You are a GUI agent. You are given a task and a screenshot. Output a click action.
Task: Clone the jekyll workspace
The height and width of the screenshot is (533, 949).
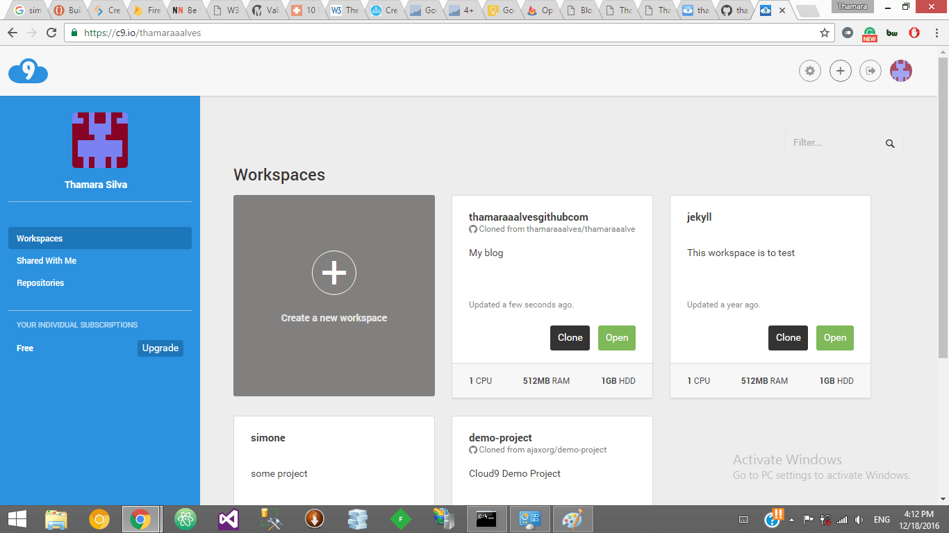tap(788, 338)
